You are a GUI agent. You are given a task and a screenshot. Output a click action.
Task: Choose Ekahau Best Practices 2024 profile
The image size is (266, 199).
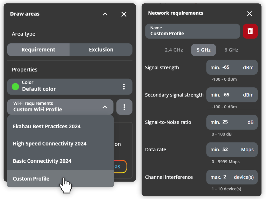47,126
